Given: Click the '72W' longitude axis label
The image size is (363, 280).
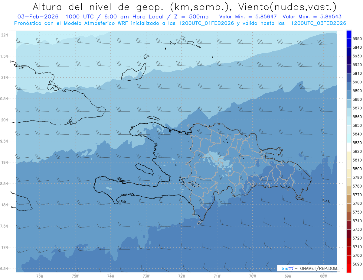Looking at the screenshot, I should point(181,276).
